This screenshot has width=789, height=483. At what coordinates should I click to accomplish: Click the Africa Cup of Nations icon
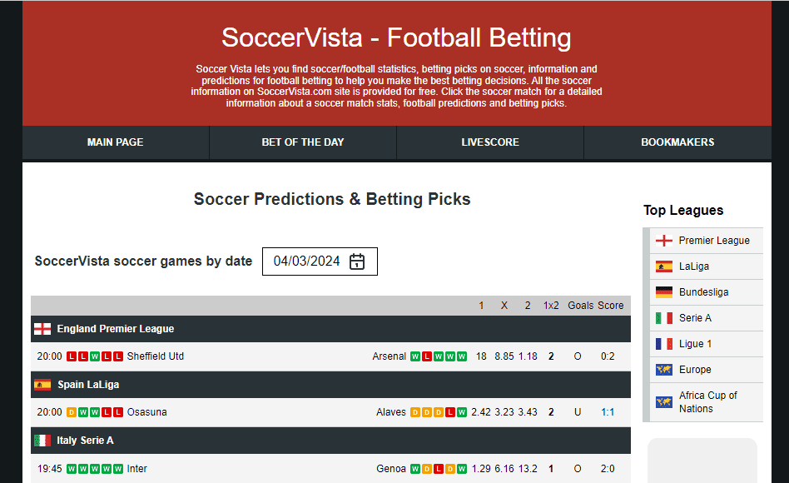coord(664,401)
